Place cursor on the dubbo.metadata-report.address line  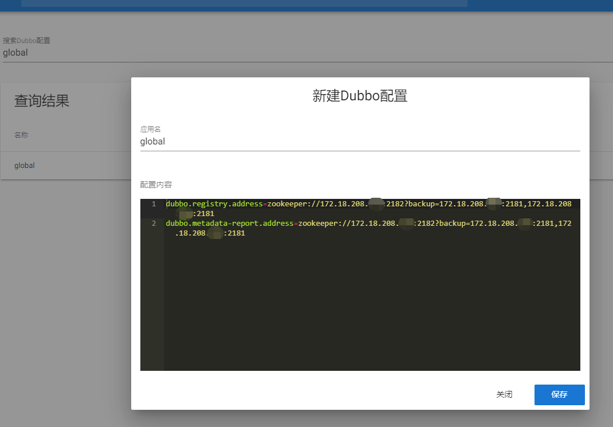pos(286,224)
